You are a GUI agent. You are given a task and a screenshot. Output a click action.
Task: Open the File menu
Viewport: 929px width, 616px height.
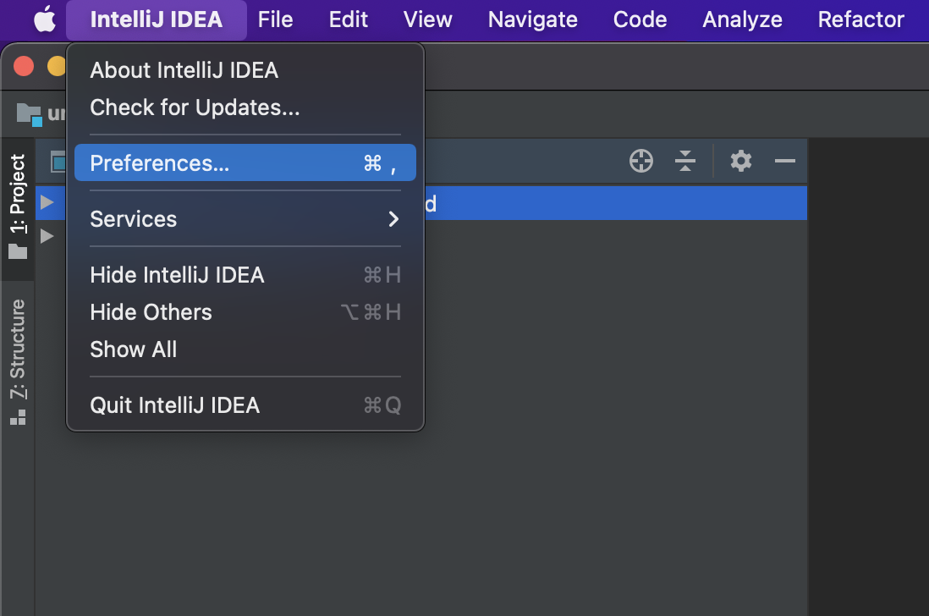pos(276,19)
